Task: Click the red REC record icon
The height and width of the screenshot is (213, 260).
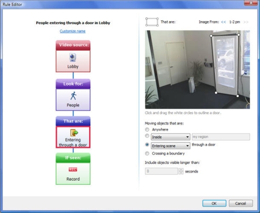Action: (x=73, y=170)
